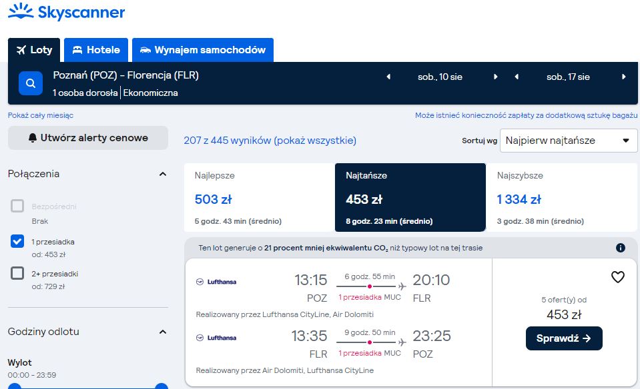Screen dimensions: 640x389
Task: Tick the Bezpośredni checkbox
Action: [x=17, y=206]
